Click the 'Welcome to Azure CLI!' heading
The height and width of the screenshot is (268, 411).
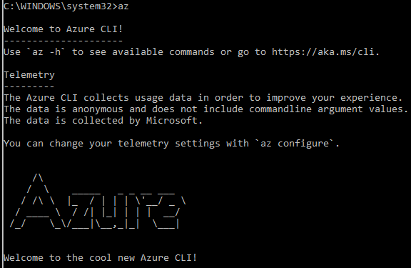click(64, 29)
